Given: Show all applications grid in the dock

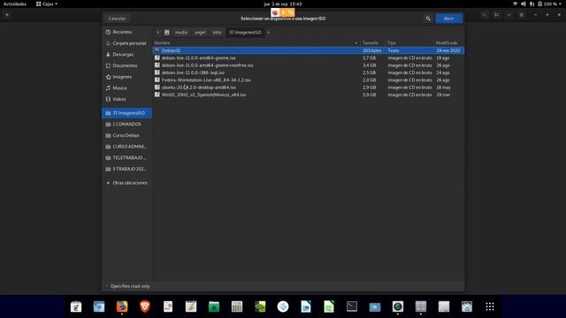Looking at the screenshot, I should (x=490, y=307).
